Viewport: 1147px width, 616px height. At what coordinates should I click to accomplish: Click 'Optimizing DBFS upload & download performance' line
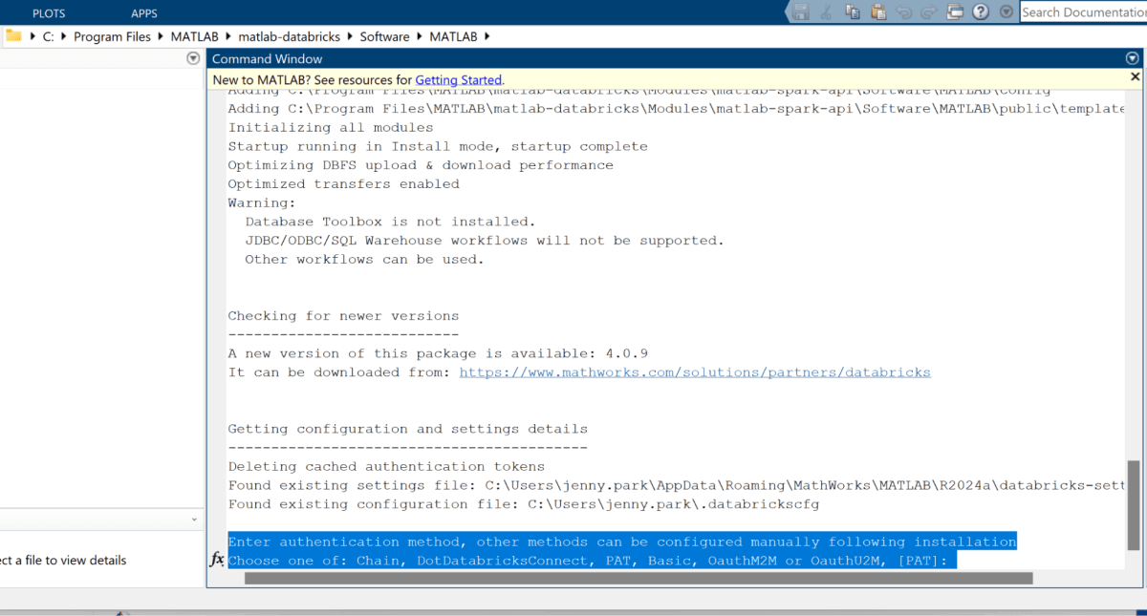click(421, 165)
